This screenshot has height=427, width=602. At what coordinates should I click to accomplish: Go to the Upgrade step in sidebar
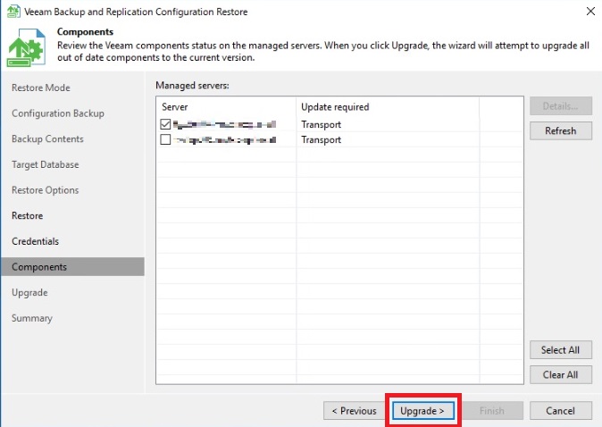[29, 292]
